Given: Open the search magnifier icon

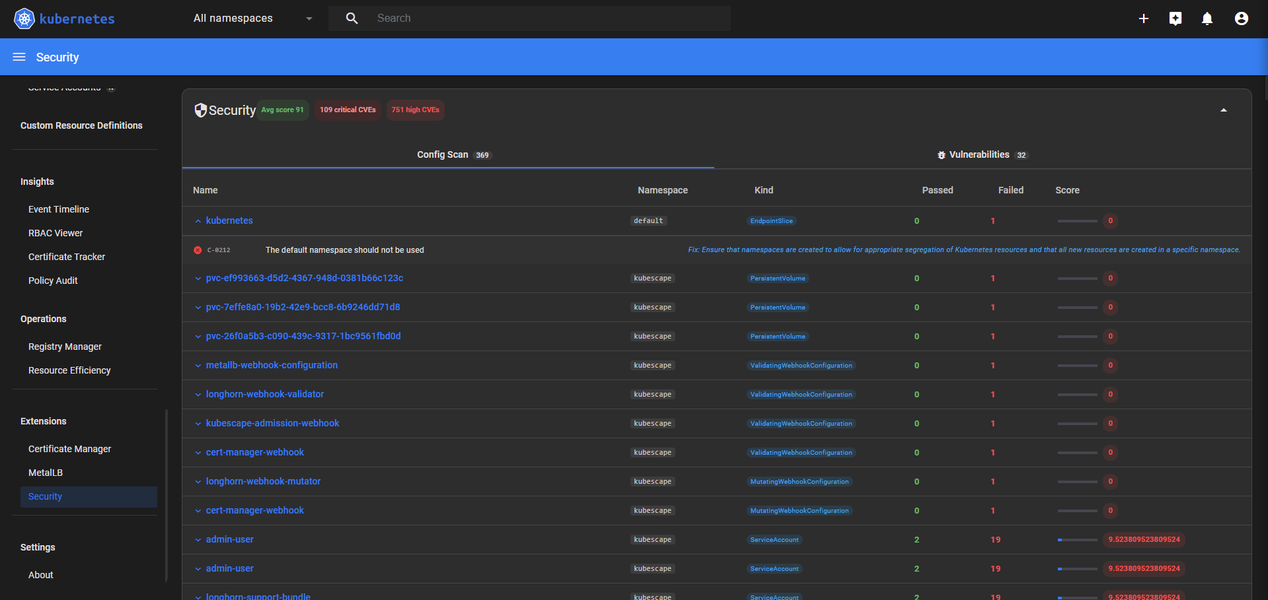Looking at the screenshot, I should [x=352, y=18].
